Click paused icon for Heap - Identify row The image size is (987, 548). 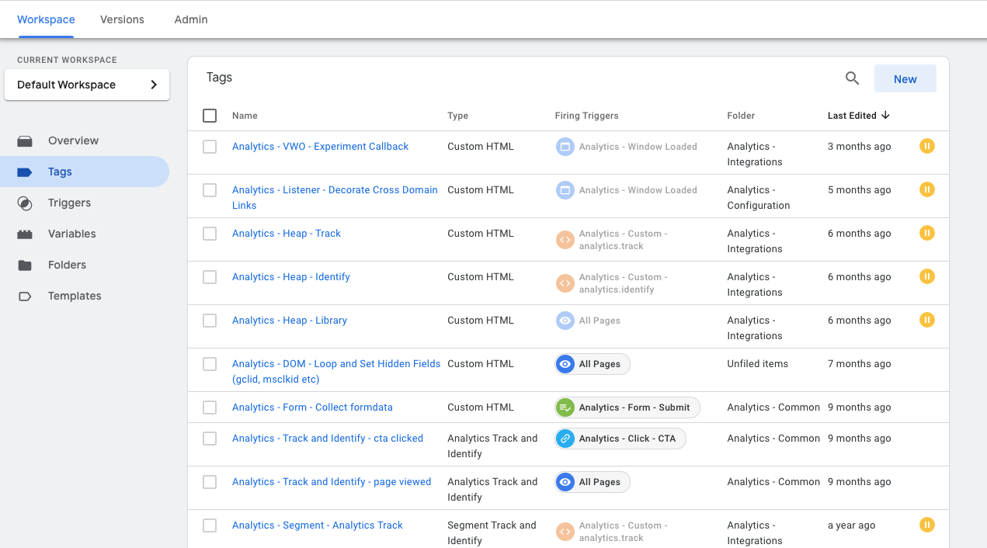(927, 276)
